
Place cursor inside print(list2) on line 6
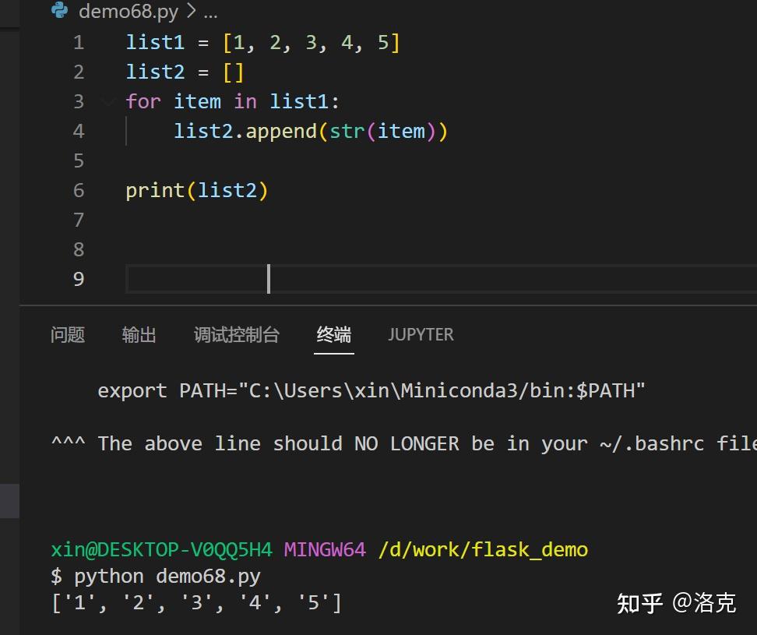pos(196,189)
